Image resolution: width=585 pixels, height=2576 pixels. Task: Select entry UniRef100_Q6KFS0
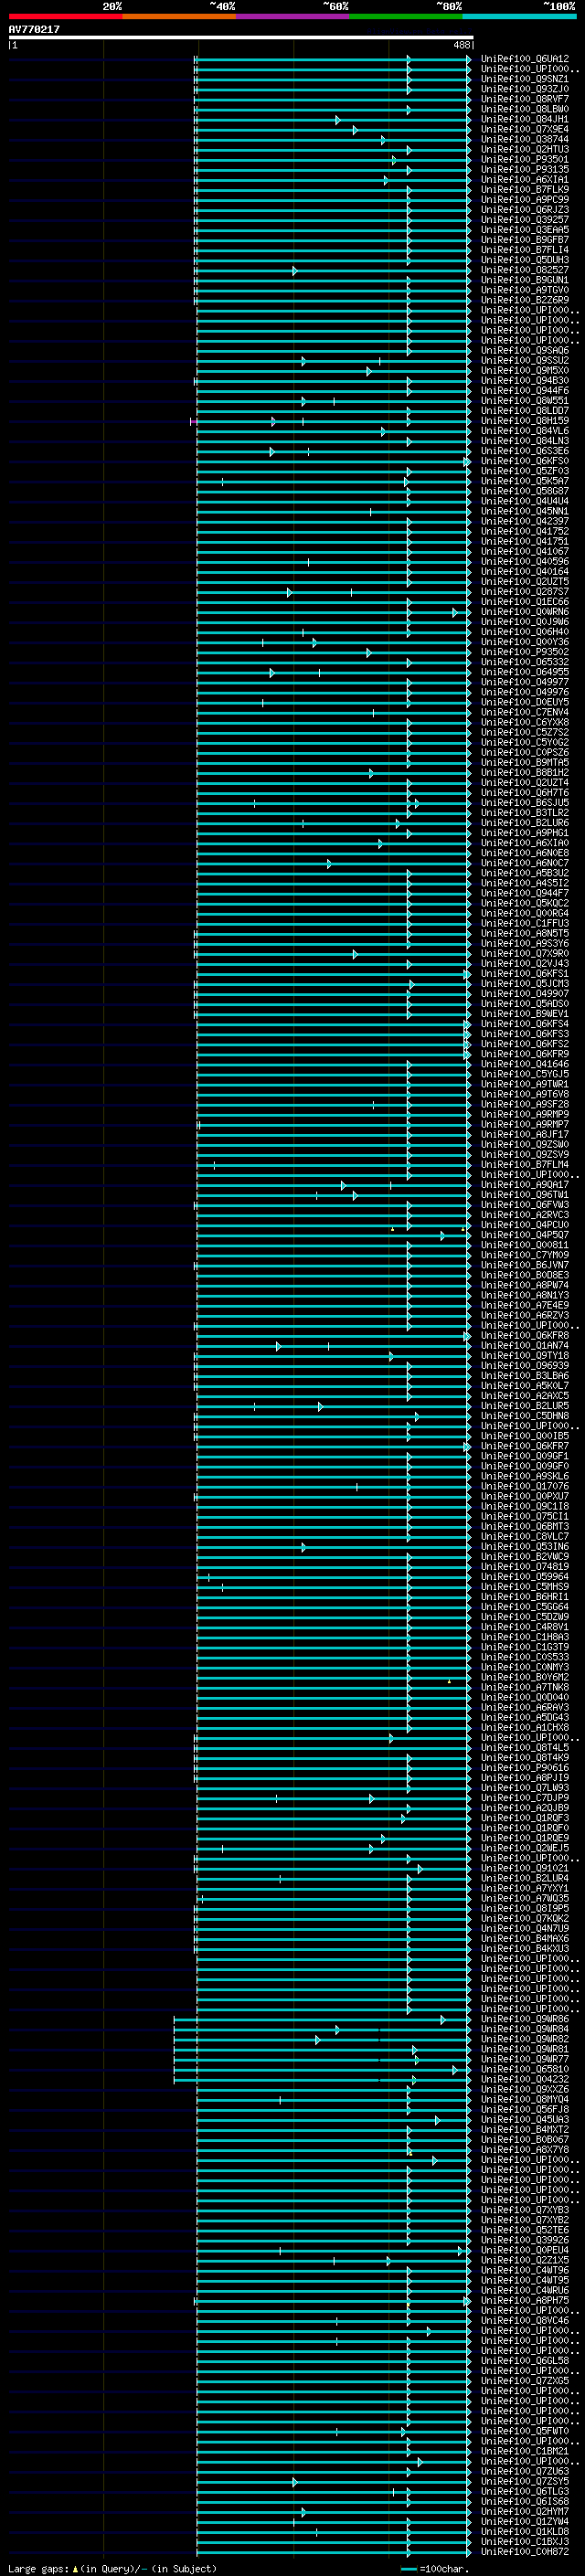(x=525, y=461)
